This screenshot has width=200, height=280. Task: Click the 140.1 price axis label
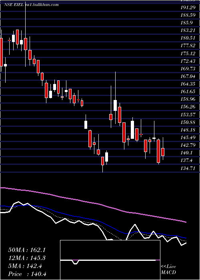point(187,153)
